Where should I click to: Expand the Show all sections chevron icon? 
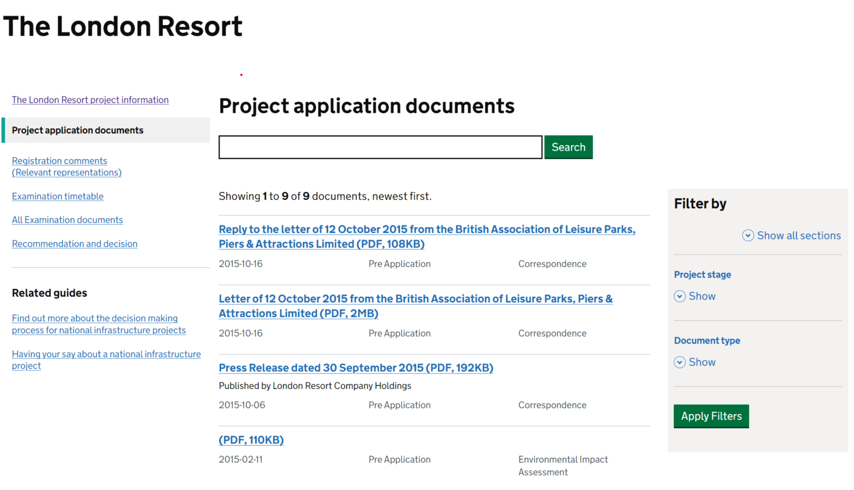click(748, 236)
